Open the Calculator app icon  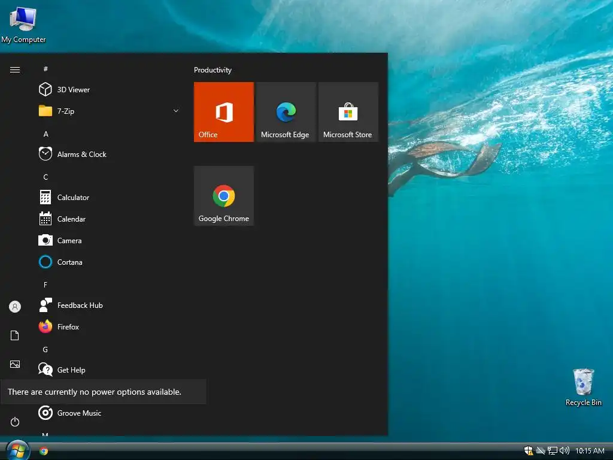point(45,197)
